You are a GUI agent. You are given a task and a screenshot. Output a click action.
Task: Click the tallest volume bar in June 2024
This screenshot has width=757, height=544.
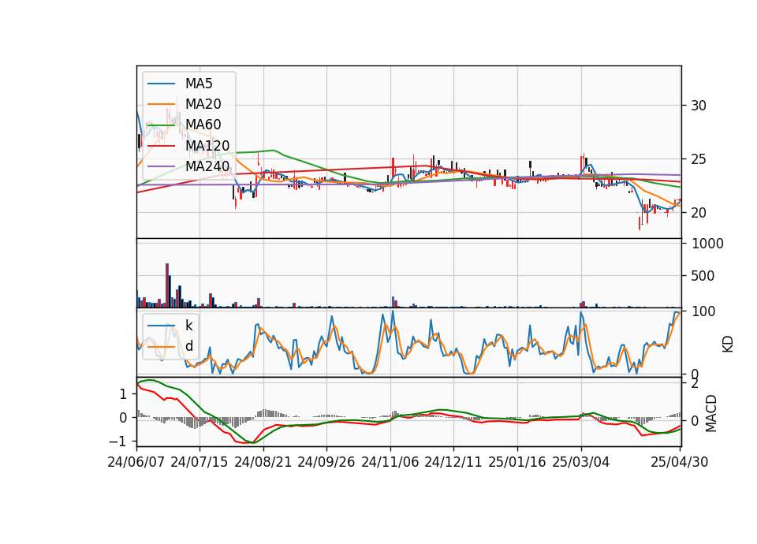167,285
